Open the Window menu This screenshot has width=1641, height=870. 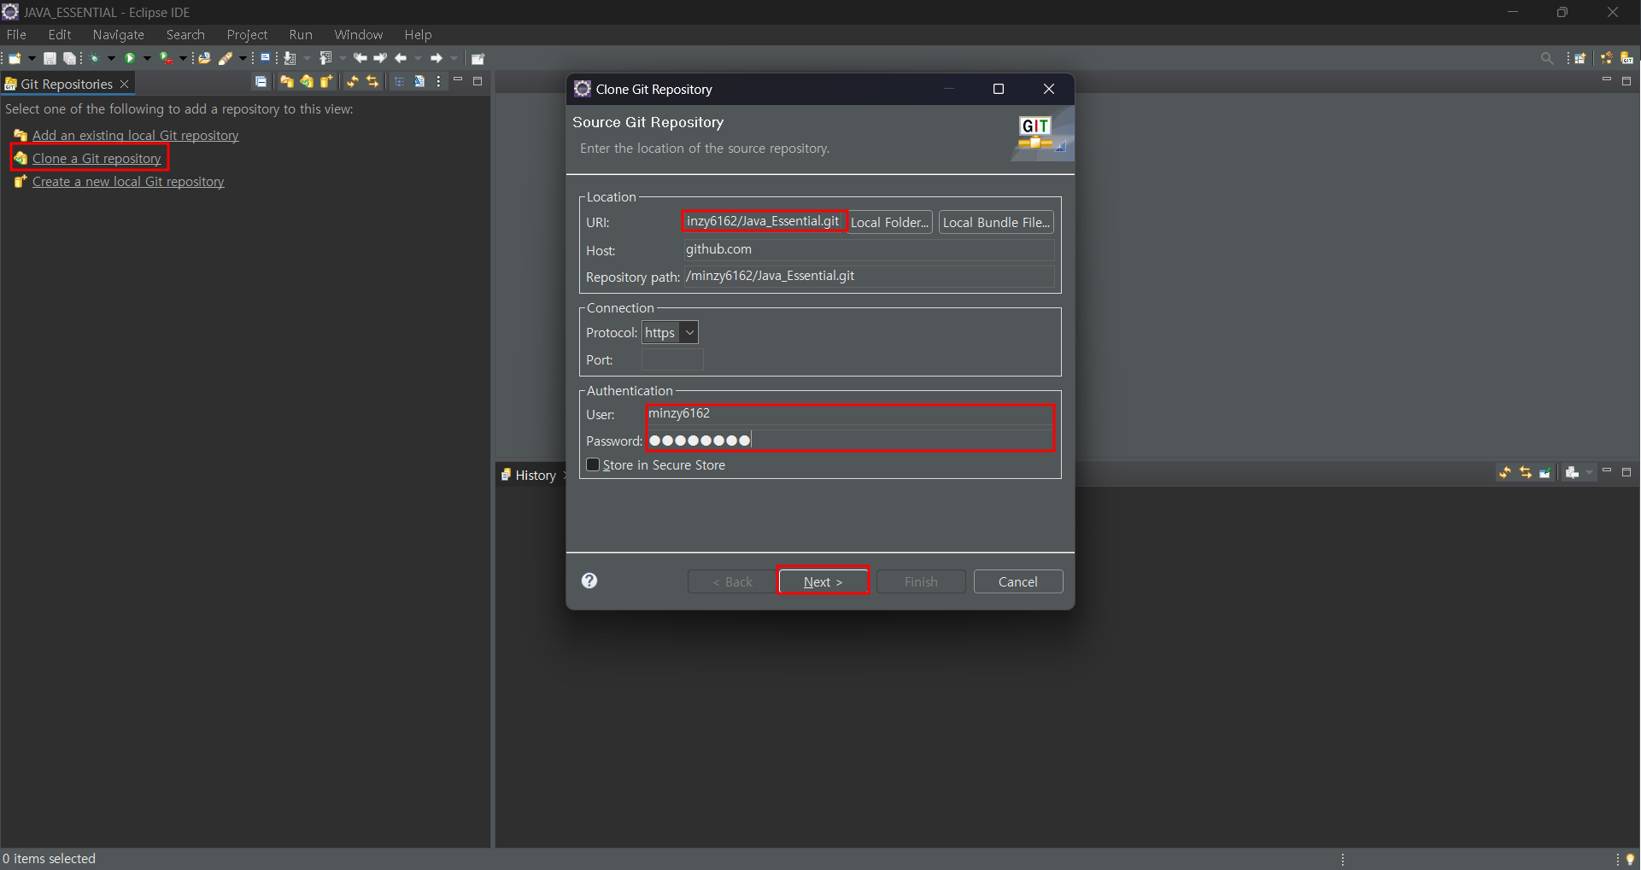pos(359,34)
